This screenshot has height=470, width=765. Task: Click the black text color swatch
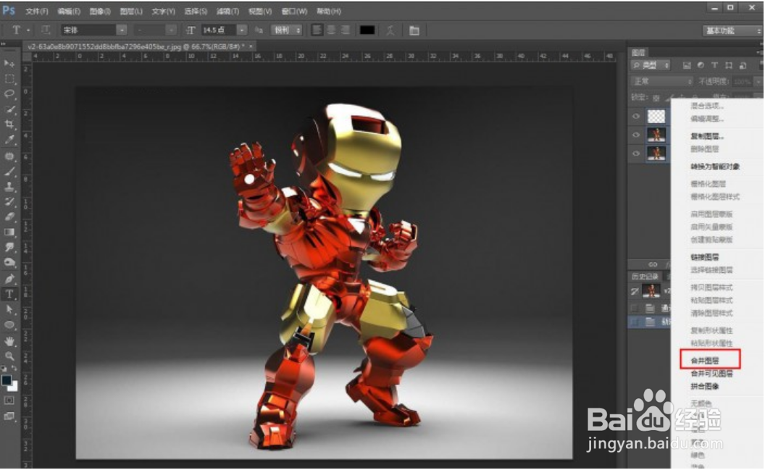point(367,30)
